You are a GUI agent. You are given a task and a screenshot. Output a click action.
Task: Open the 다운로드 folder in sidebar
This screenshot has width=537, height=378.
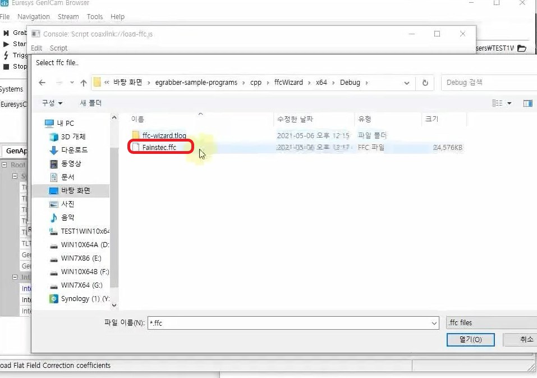click(x=74, y=150)
